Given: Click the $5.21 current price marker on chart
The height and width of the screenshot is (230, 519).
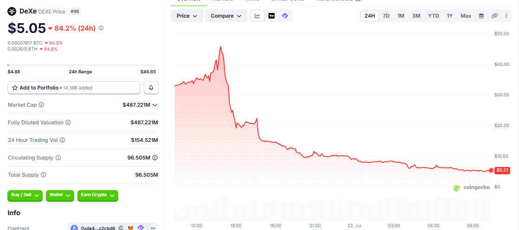Looking at the screenshot, I should (502, 171).
